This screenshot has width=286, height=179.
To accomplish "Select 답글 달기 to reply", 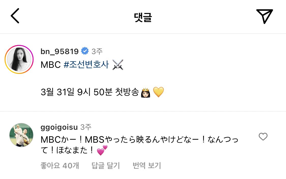I will [x=106, y=166].
